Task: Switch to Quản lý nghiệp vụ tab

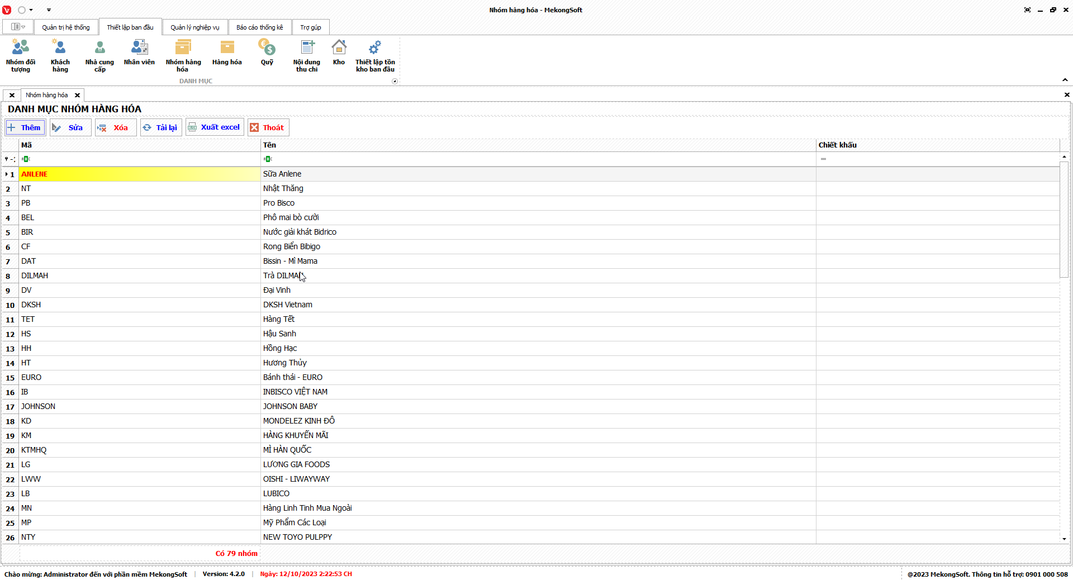Action: (x=195, y=27)
